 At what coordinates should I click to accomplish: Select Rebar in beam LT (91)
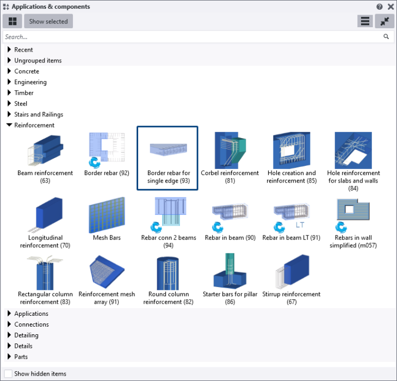pyautogui.click(x=291, y=220)
